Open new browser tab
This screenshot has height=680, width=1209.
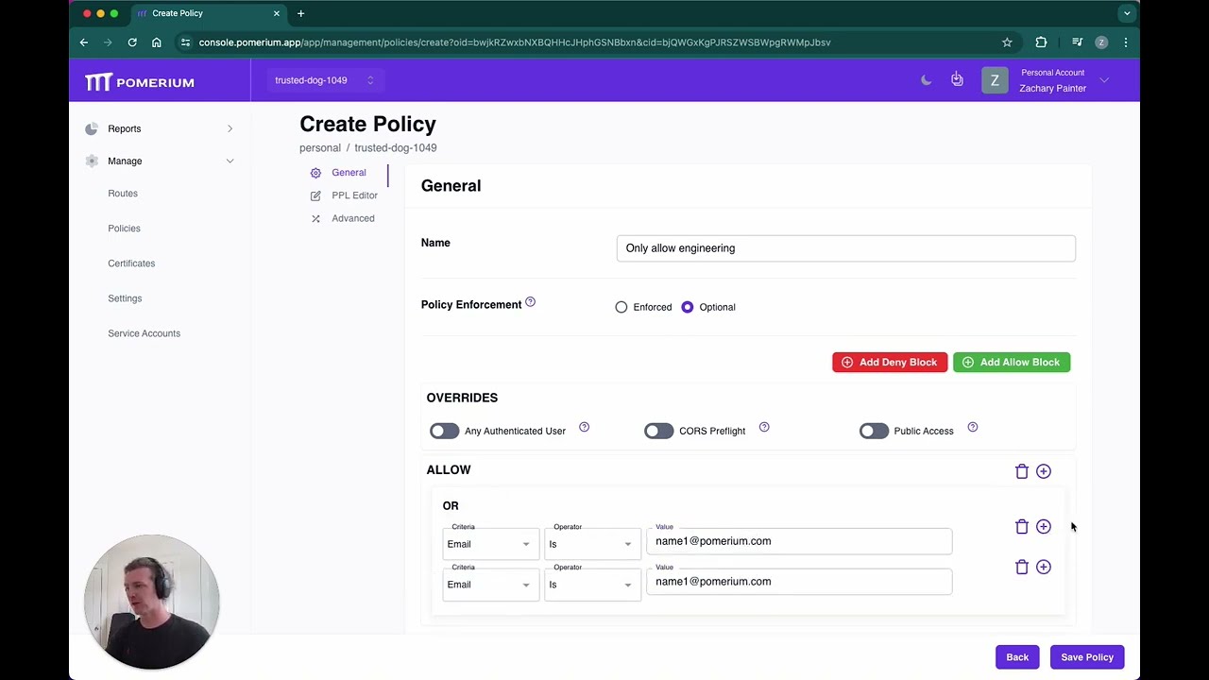click(x=300, y=13)
